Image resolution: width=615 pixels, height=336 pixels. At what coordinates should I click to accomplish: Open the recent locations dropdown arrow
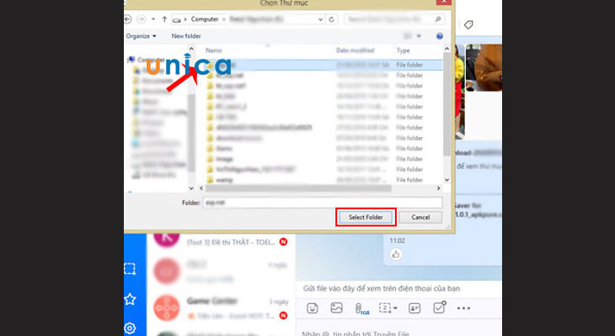pyautogui.click(x=153, y=19)
